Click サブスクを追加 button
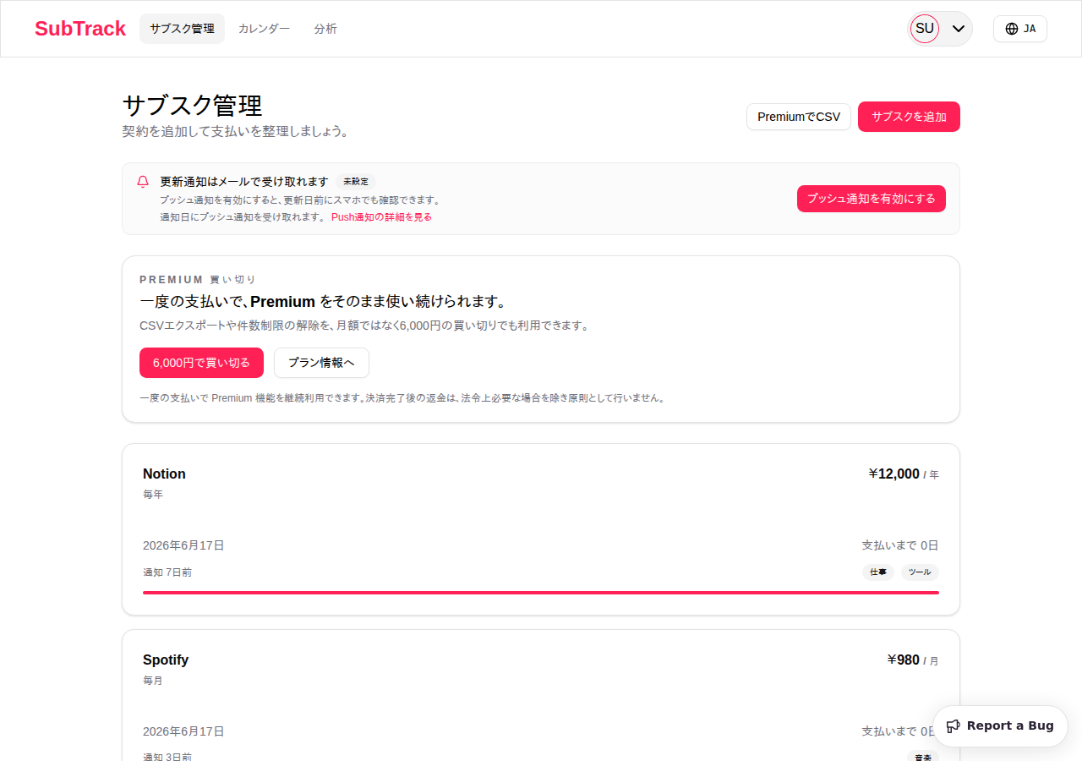Image resolution: width=1082 pixels, height=761 pixels. 909,117
